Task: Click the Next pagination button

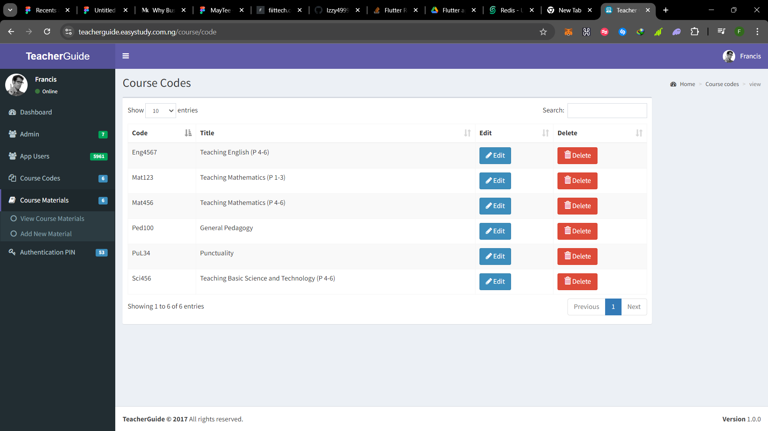Action: pyautogui.click(x=634, y=307)
